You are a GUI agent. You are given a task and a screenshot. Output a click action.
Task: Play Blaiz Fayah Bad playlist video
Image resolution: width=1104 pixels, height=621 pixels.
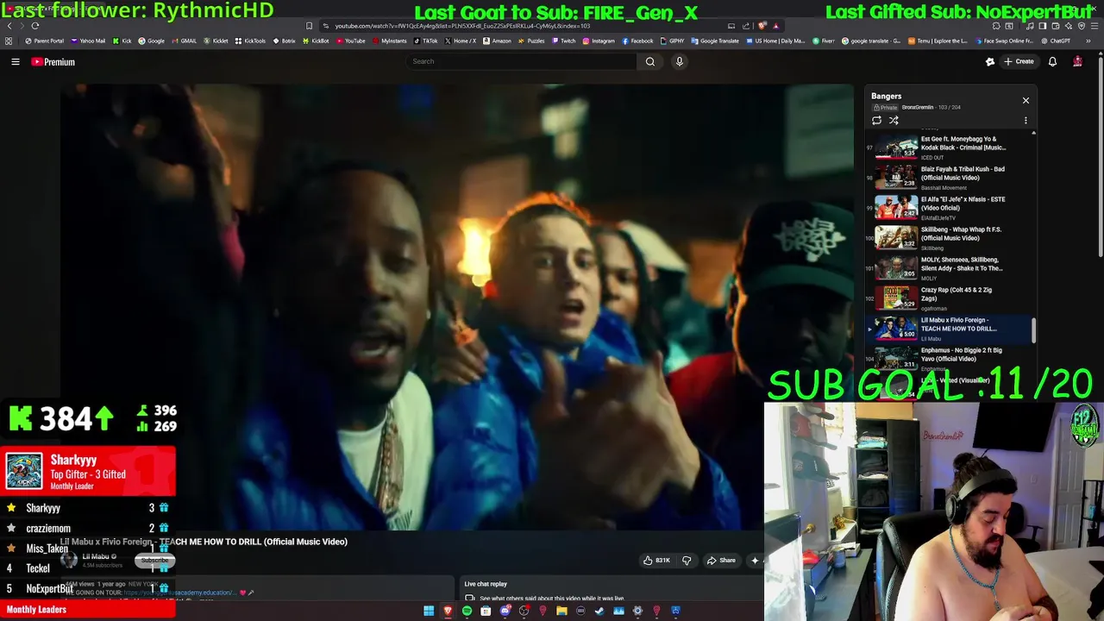947,177
